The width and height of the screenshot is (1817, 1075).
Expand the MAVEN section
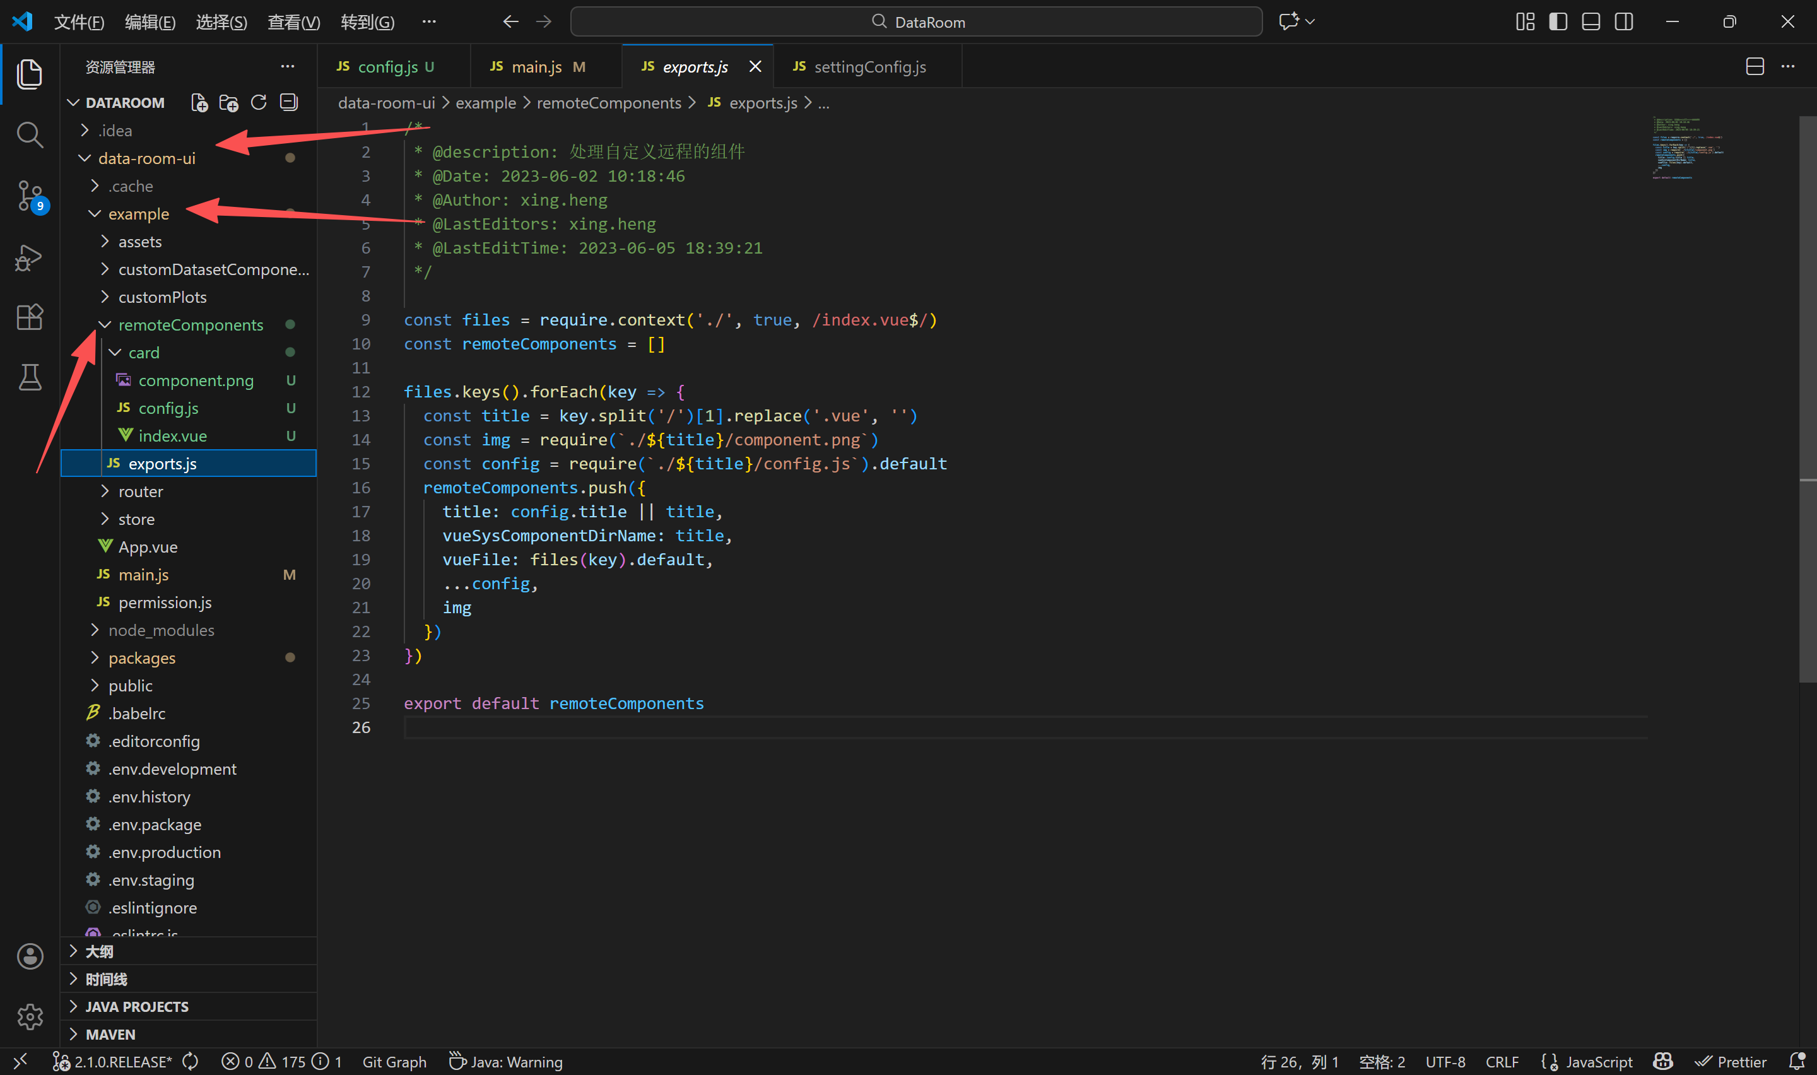tap(110, 1034)
